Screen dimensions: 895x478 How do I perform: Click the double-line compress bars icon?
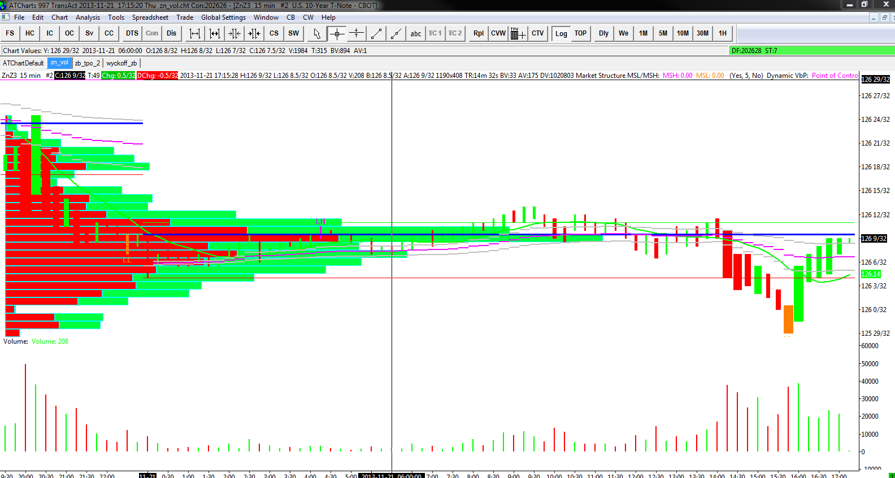click(254, 33)
